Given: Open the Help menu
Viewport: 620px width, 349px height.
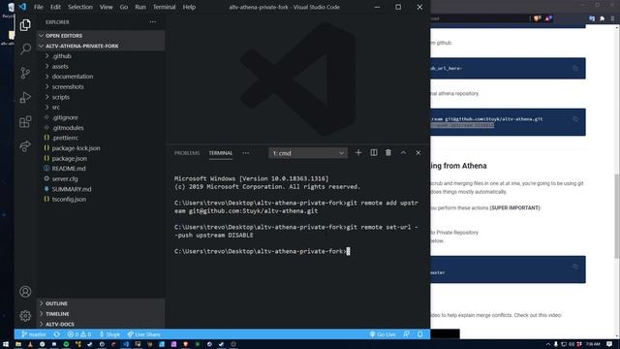Looking at the screenshot, I should click(189, 7).
